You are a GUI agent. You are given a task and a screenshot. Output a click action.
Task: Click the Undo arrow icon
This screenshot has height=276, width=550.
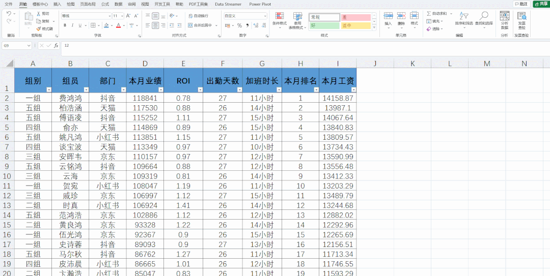click(x=9, y=13)
